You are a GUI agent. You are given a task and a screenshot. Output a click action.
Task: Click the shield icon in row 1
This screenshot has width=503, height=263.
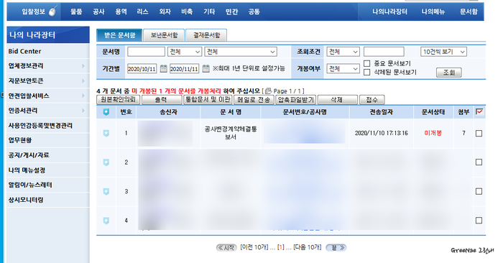[x=106, y=133]
